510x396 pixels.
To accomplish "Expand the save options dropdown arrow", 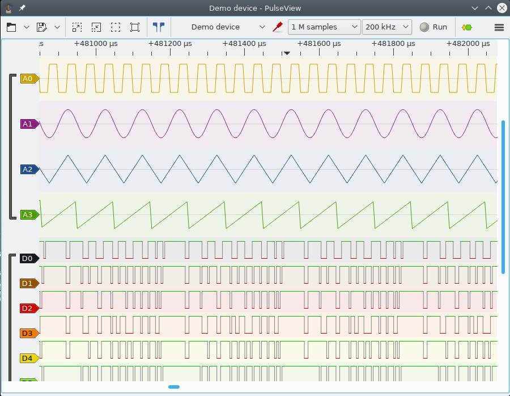I will pos(57,27).
